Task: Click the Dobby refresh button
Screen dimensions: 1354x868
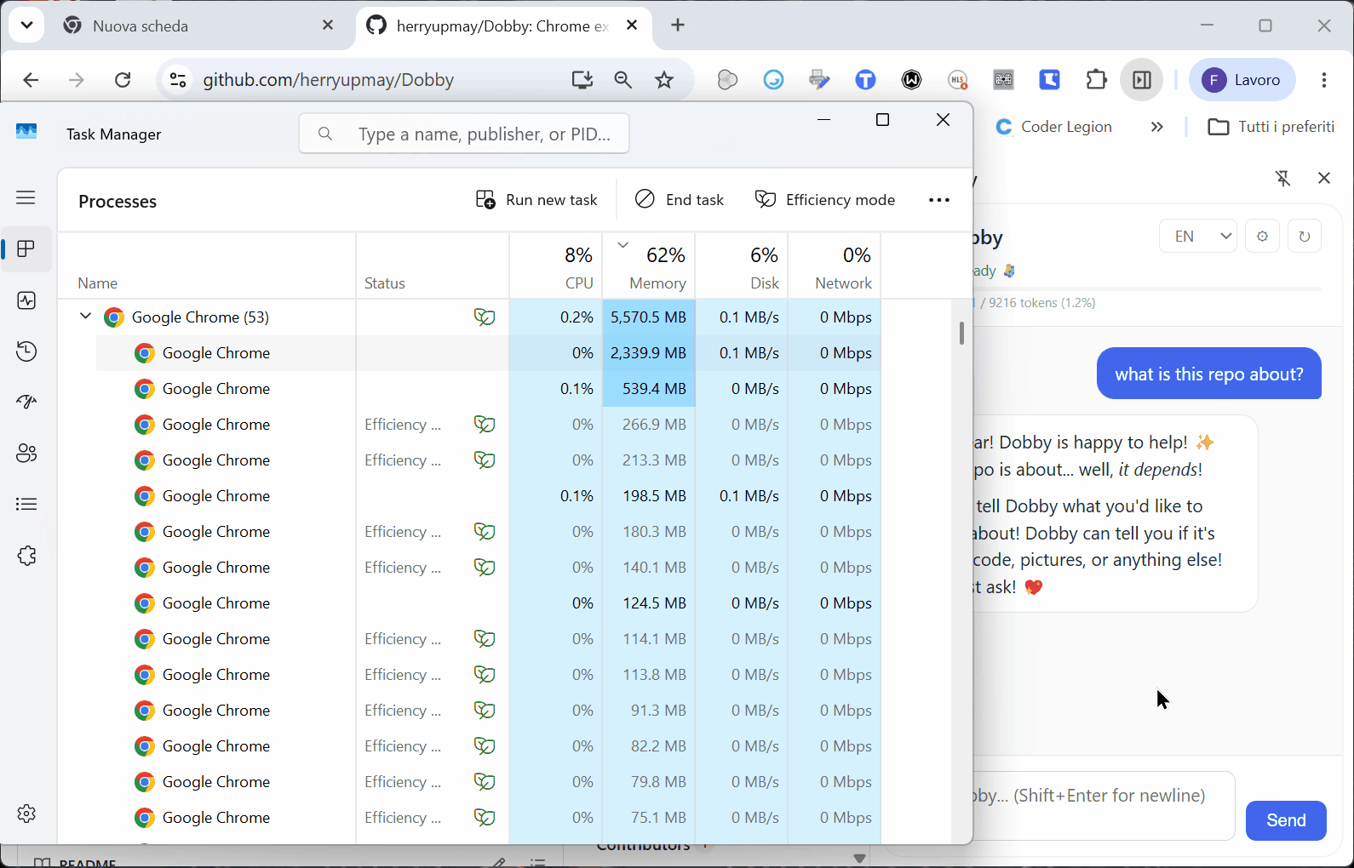Action: tap(1305, 237)
